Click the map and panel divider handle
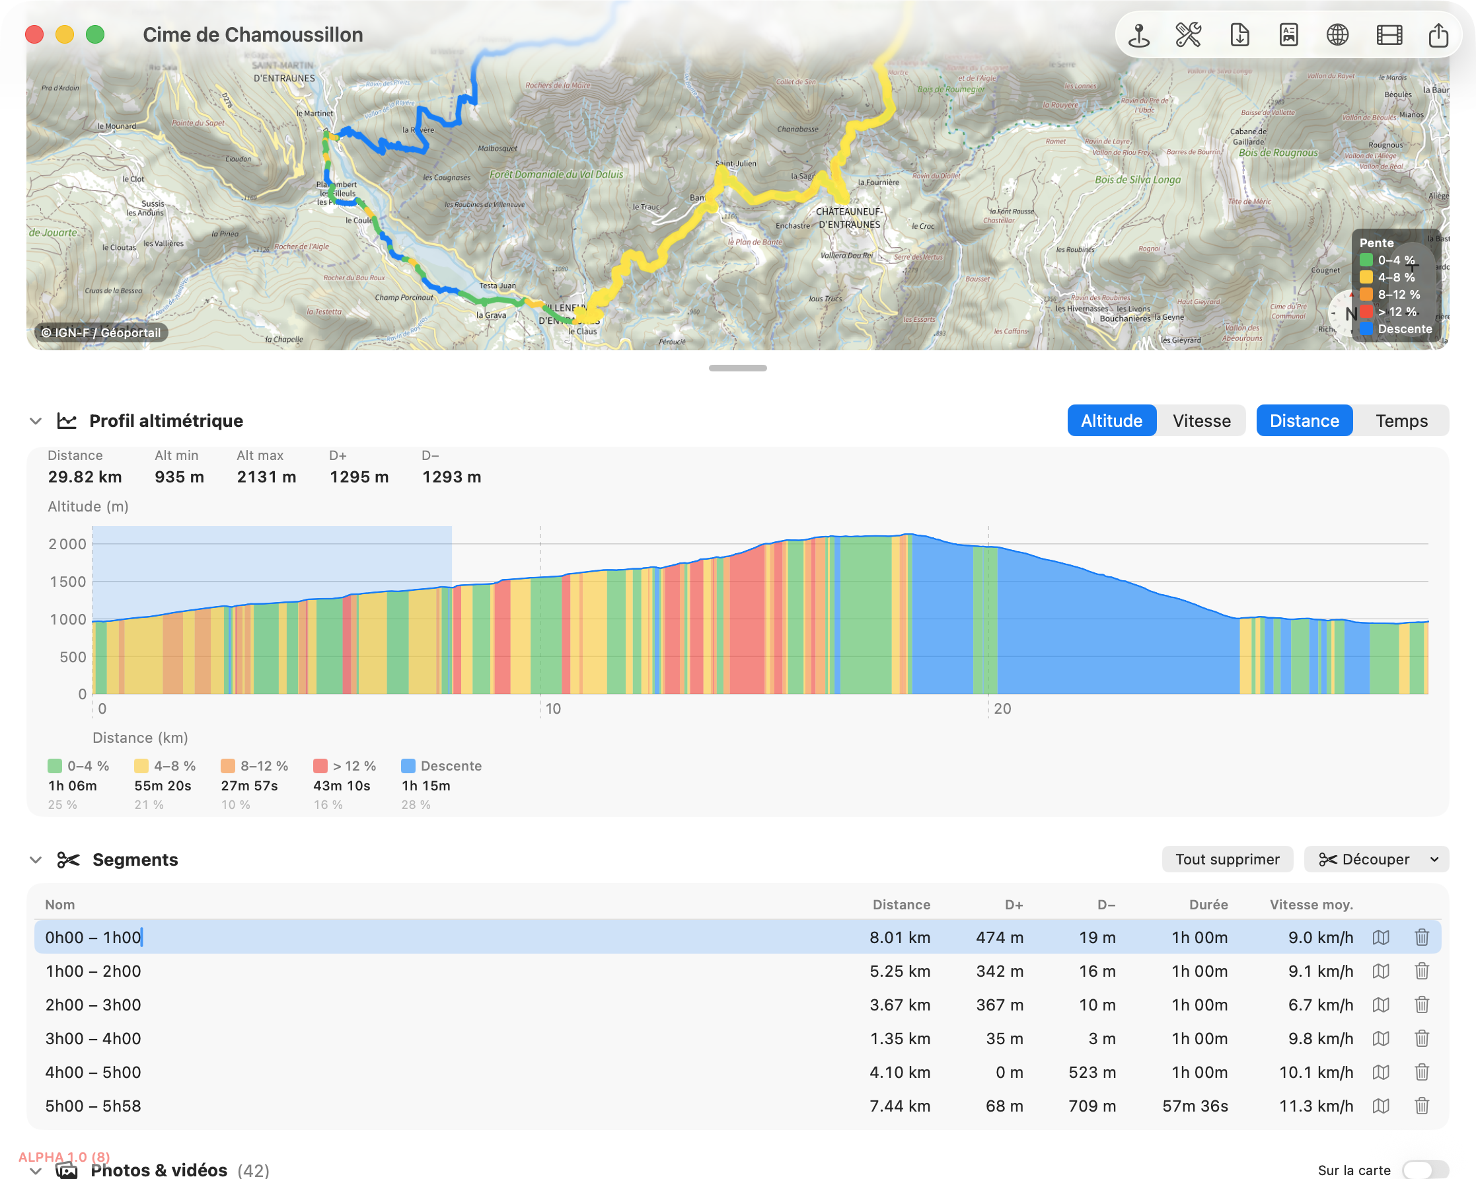Screen dimensions: 1476x1179 click(x=738, y=368)
